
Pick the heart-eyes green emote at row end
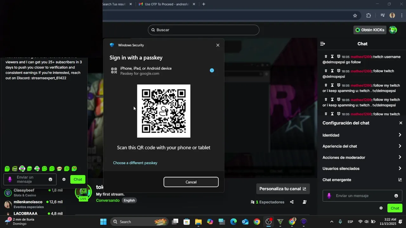tap(74, 168)
